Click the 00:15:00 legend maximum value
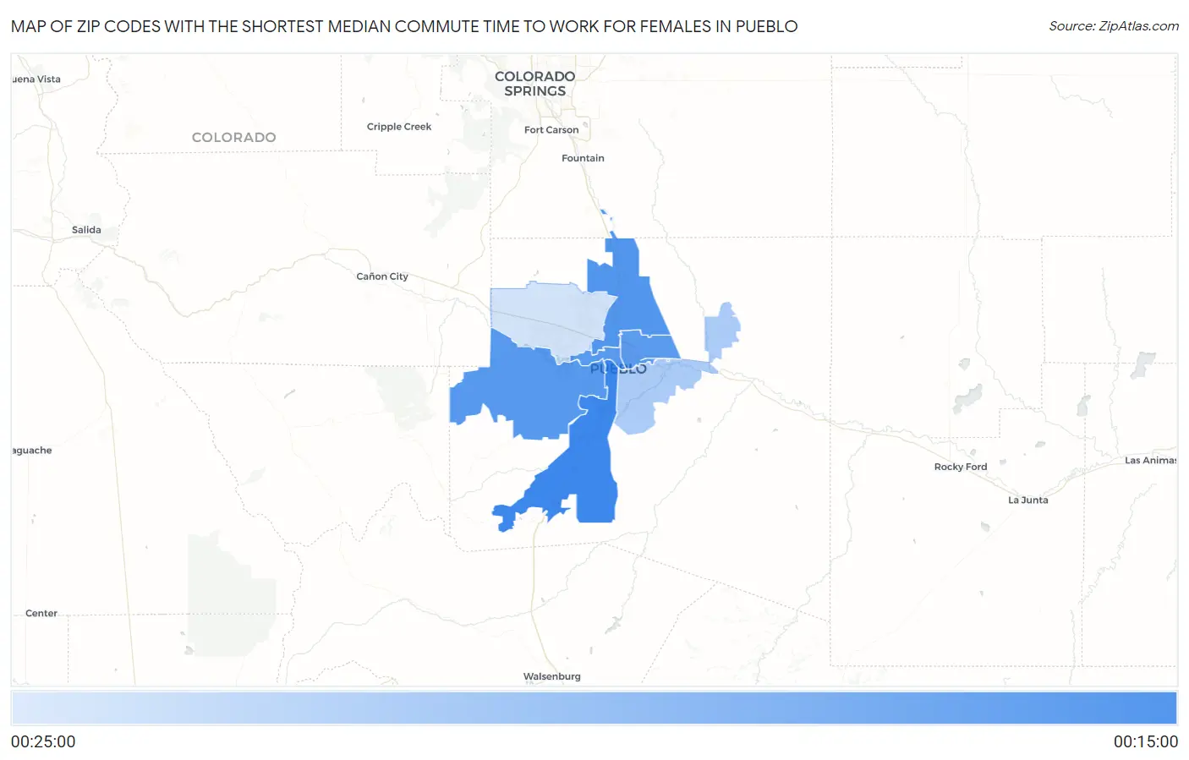Image resolution: width=1189 pixels, height=760 pixels. (x=1146, y=742)
